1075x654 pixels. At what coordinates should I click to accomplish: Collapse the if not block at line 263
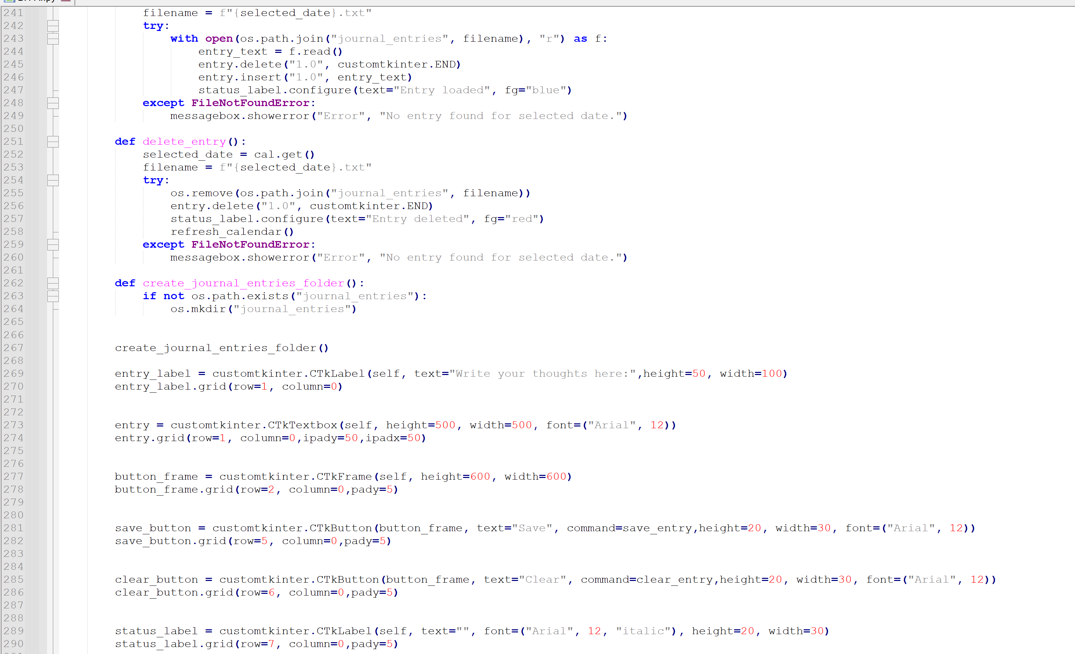[x=53, y=296]
